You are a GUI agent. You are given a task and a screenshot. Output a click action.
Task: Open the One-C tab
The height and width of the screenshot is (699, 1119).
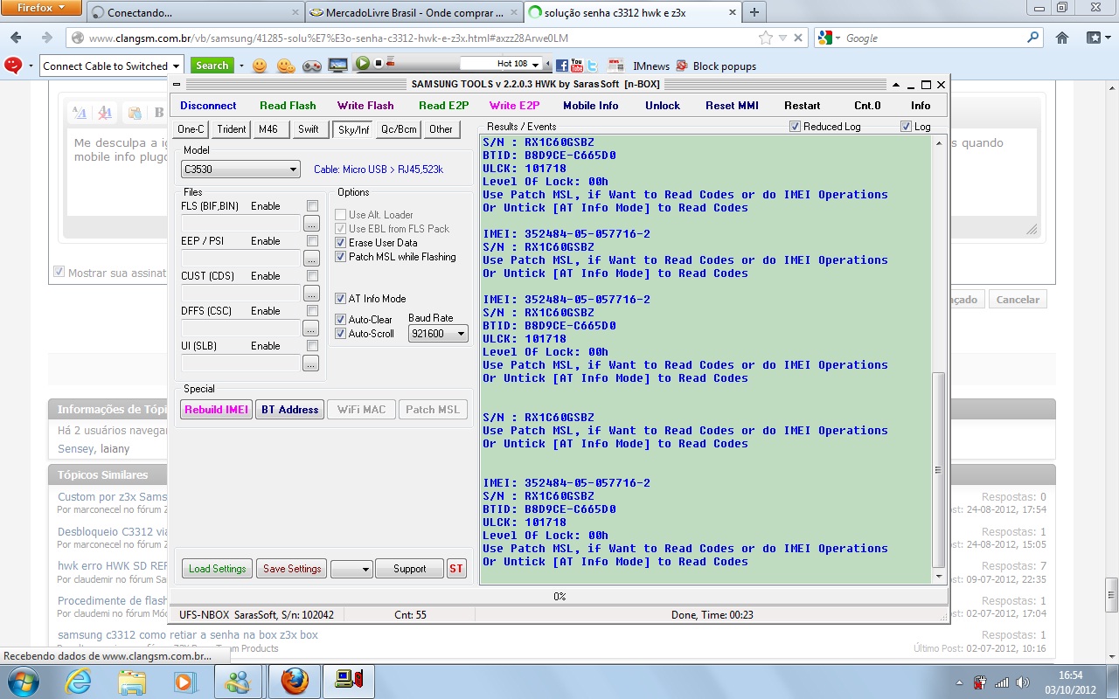click(191, 129)
